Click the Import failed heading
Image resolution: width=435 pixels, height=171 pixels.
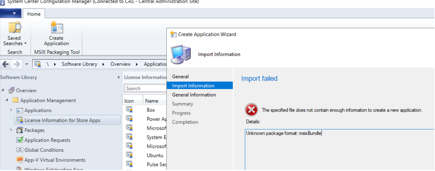pyautogui.click(x=260, y=78)
